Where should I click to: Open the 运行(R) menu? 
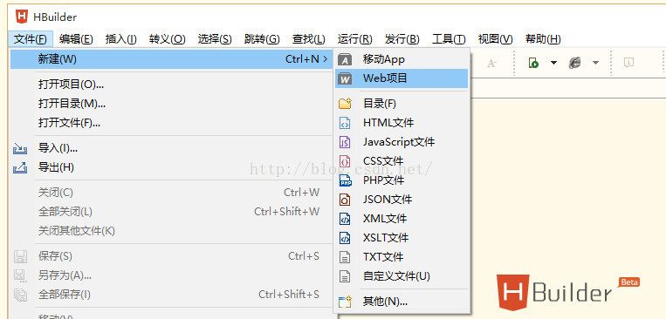pos(355,39)
